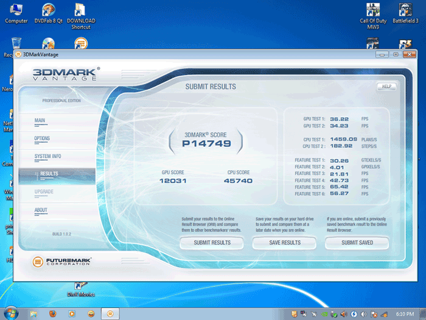This screenshot has height=320, width=426.
Task: Click GPU TEST 2 value 34.23
Action: tap(339, 126)
